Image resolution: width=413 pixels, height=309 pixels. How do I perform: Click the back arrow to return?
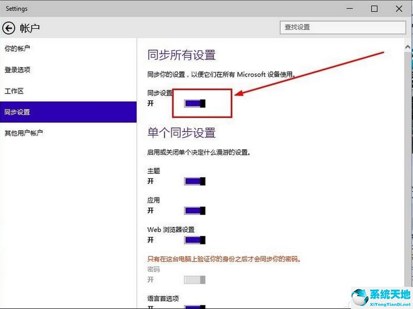click(9, 28)
